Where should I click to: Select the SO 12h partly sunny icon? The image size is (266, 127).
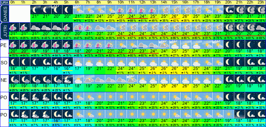[142, 62]
